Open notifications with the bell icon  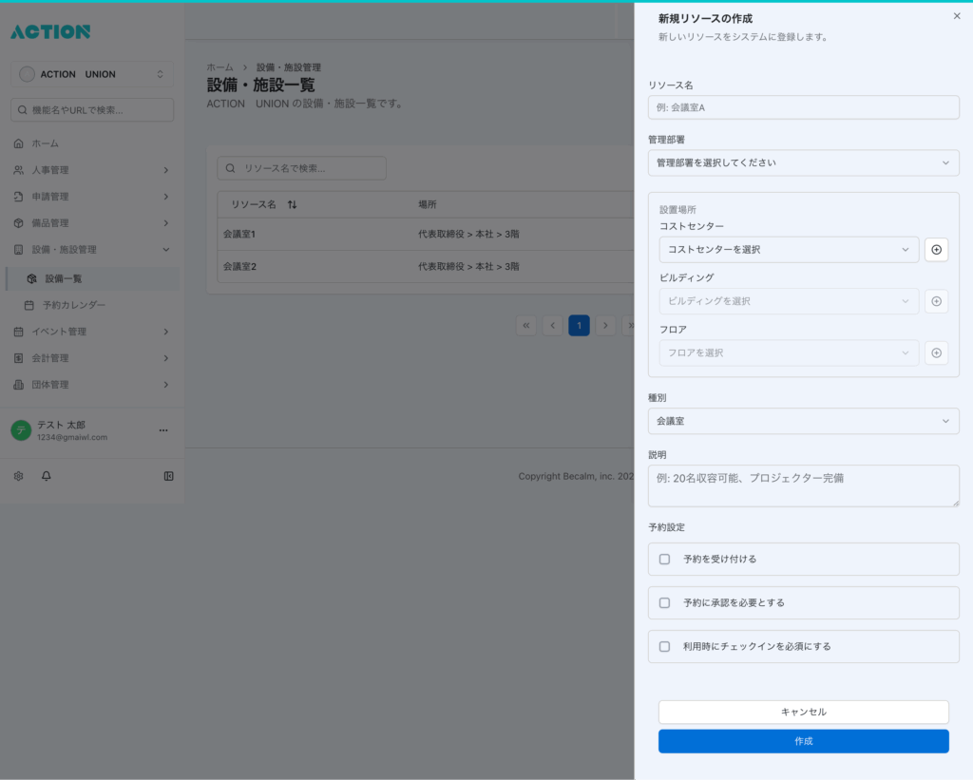click(47, 476)
